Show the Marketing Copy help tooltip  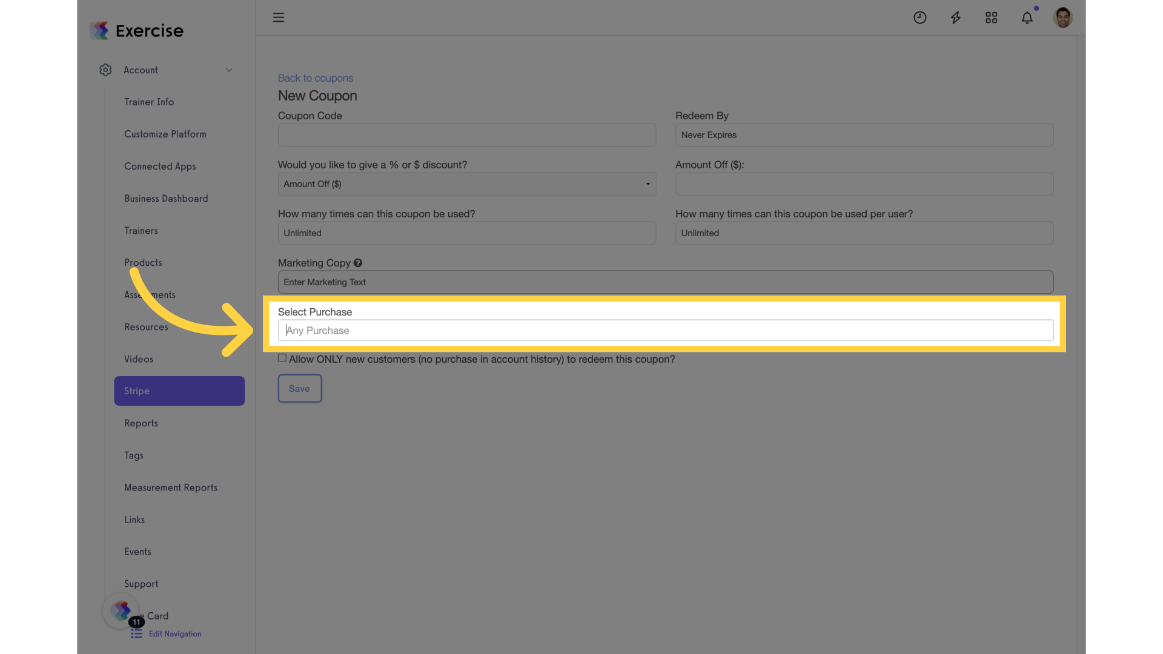(x=358, y=263)
